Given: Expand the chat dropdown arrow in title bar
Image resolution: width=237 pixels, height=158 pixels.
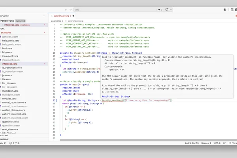Looking at the screenshot, I should coord(171,9).
